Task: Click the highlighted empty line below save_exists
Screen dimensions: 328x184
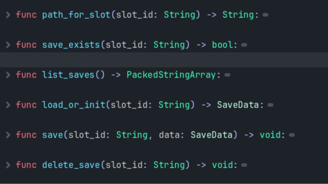Action: point(164,60)
